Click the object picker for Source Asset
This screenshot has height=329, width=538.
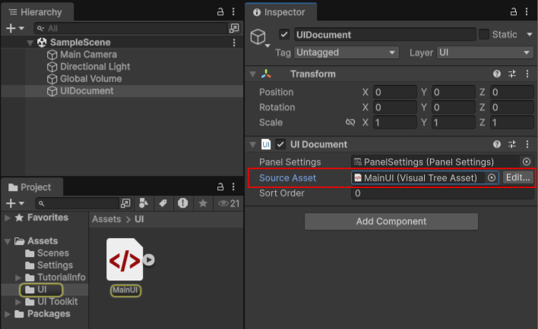coord(492,177)
